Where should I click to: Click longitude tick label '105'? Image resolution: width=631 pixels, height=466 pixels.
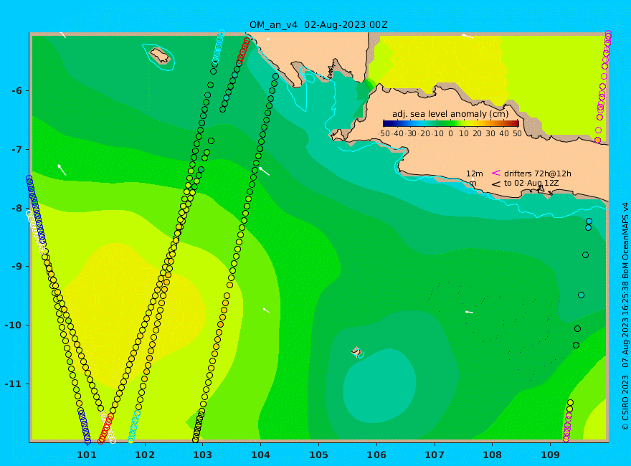point(318,455)
